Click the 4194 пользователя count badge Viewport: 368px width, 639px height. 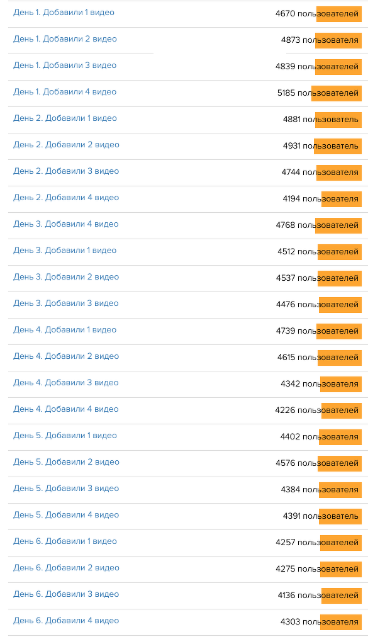tap(321, 199)
